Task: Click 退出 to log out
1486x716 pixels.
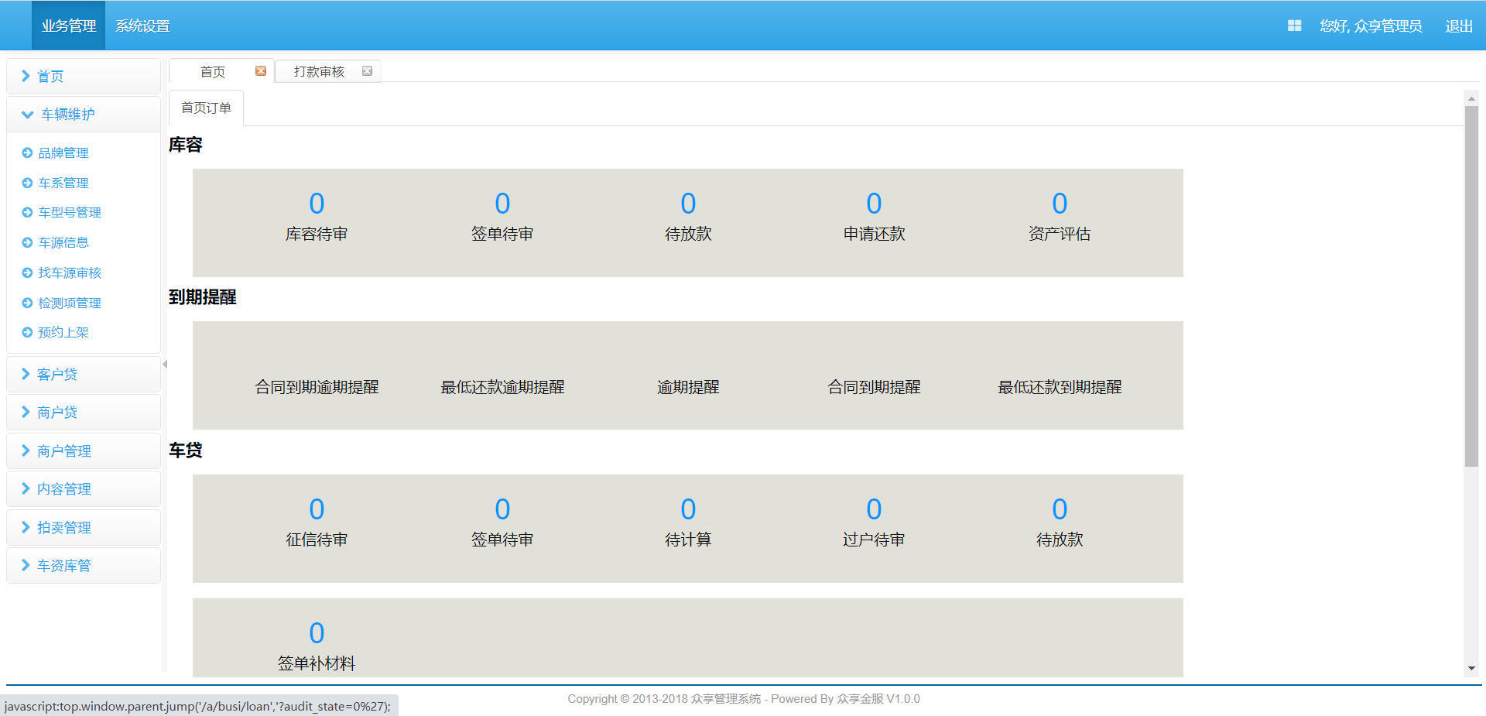Action: [1459, 26]
